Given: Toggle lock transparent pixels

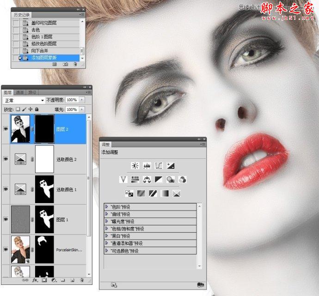Looking at the screenshot, I should (x=18, y=109).
